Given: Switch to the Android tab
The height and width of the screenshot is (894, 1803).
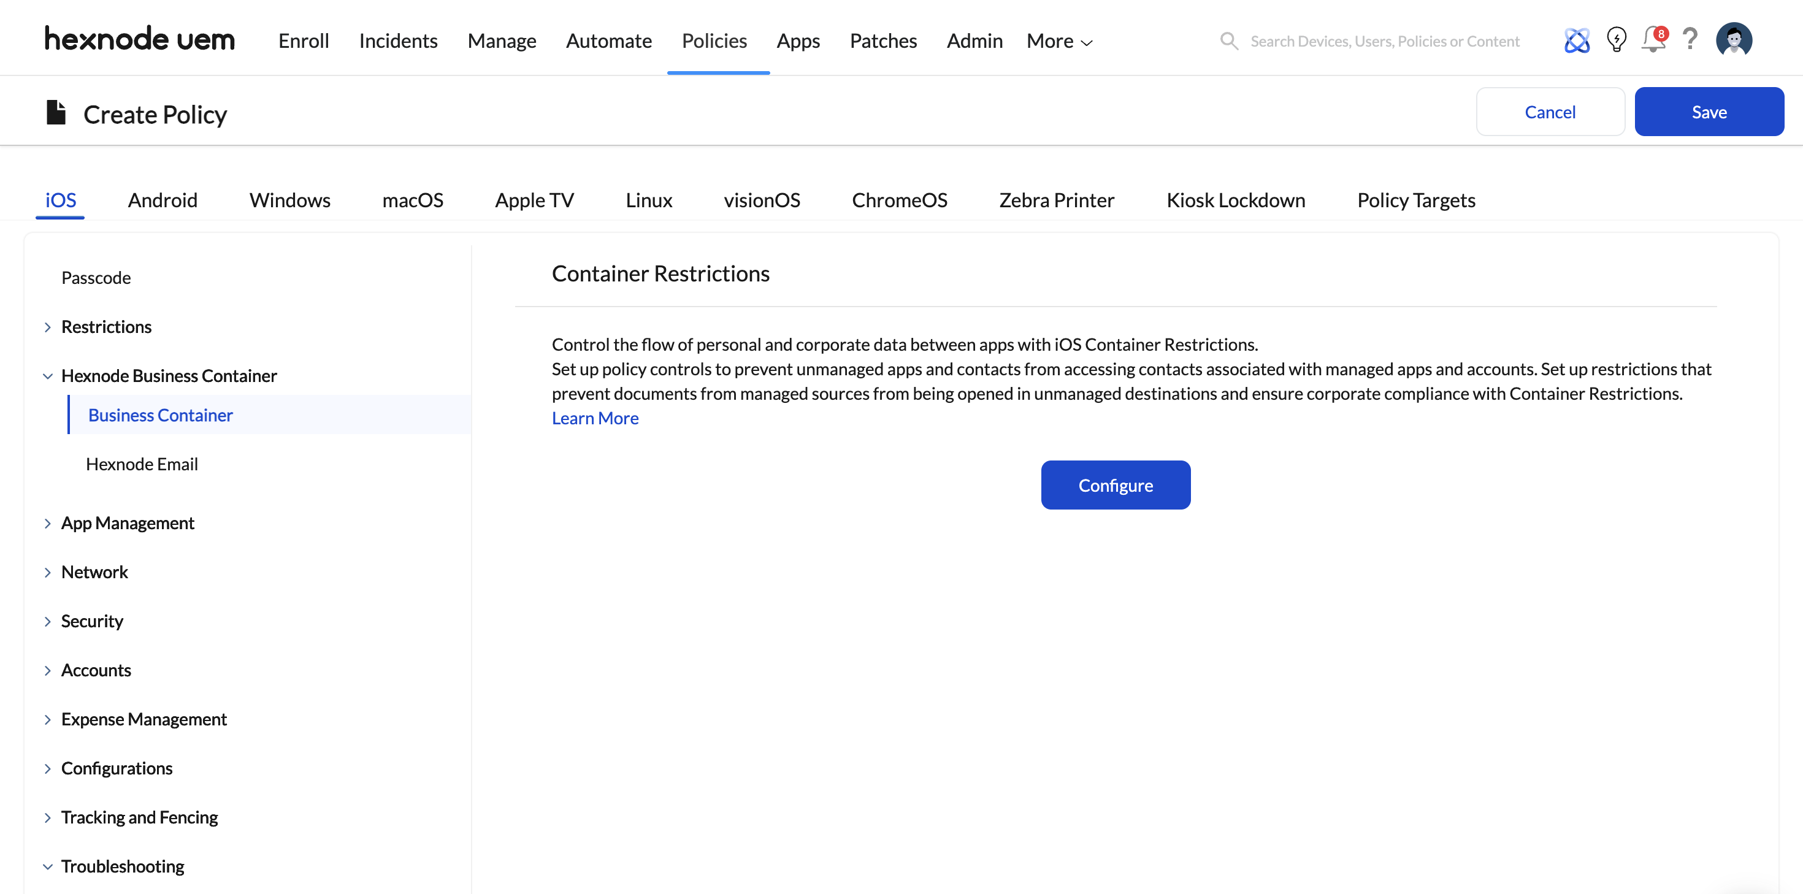Looking at the screenshot, I should [163, 201].
